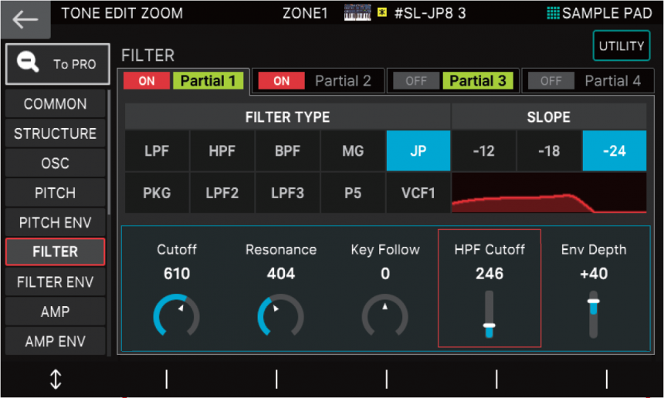Select the Env Depth slider
The image size is (664, 398).
[x=593, y=314]
